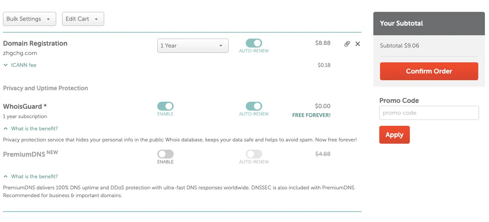The image size is (489, 222).
Task: Remove the domain with the X icon
Action: click(x=358, y=44)
